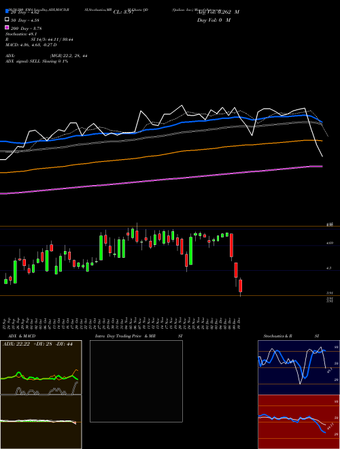The image size is (340, 449).
Task: Click the ADX indicator chart panel
Action: 41,367
